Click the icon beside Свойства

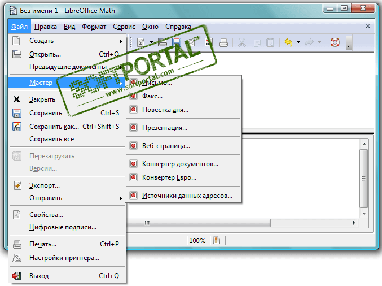pos(16,215)
